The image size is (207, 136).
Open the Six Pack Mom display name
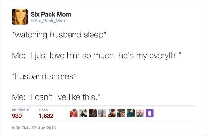pos(51,15)
